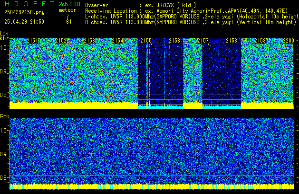This screenshot has height=194, width=299.
Task: Select the filename 2504292150.png
Action: coord(24,12)
